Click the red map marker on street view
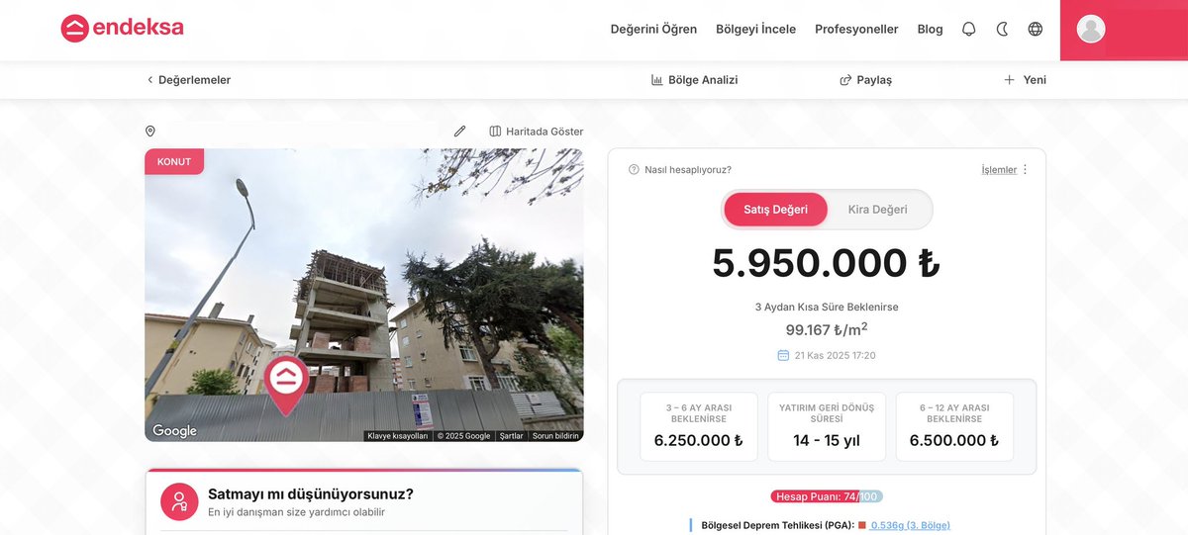The width and height of the screenshot is (1188, 535). pyautogui.click(x=286, y=386)
